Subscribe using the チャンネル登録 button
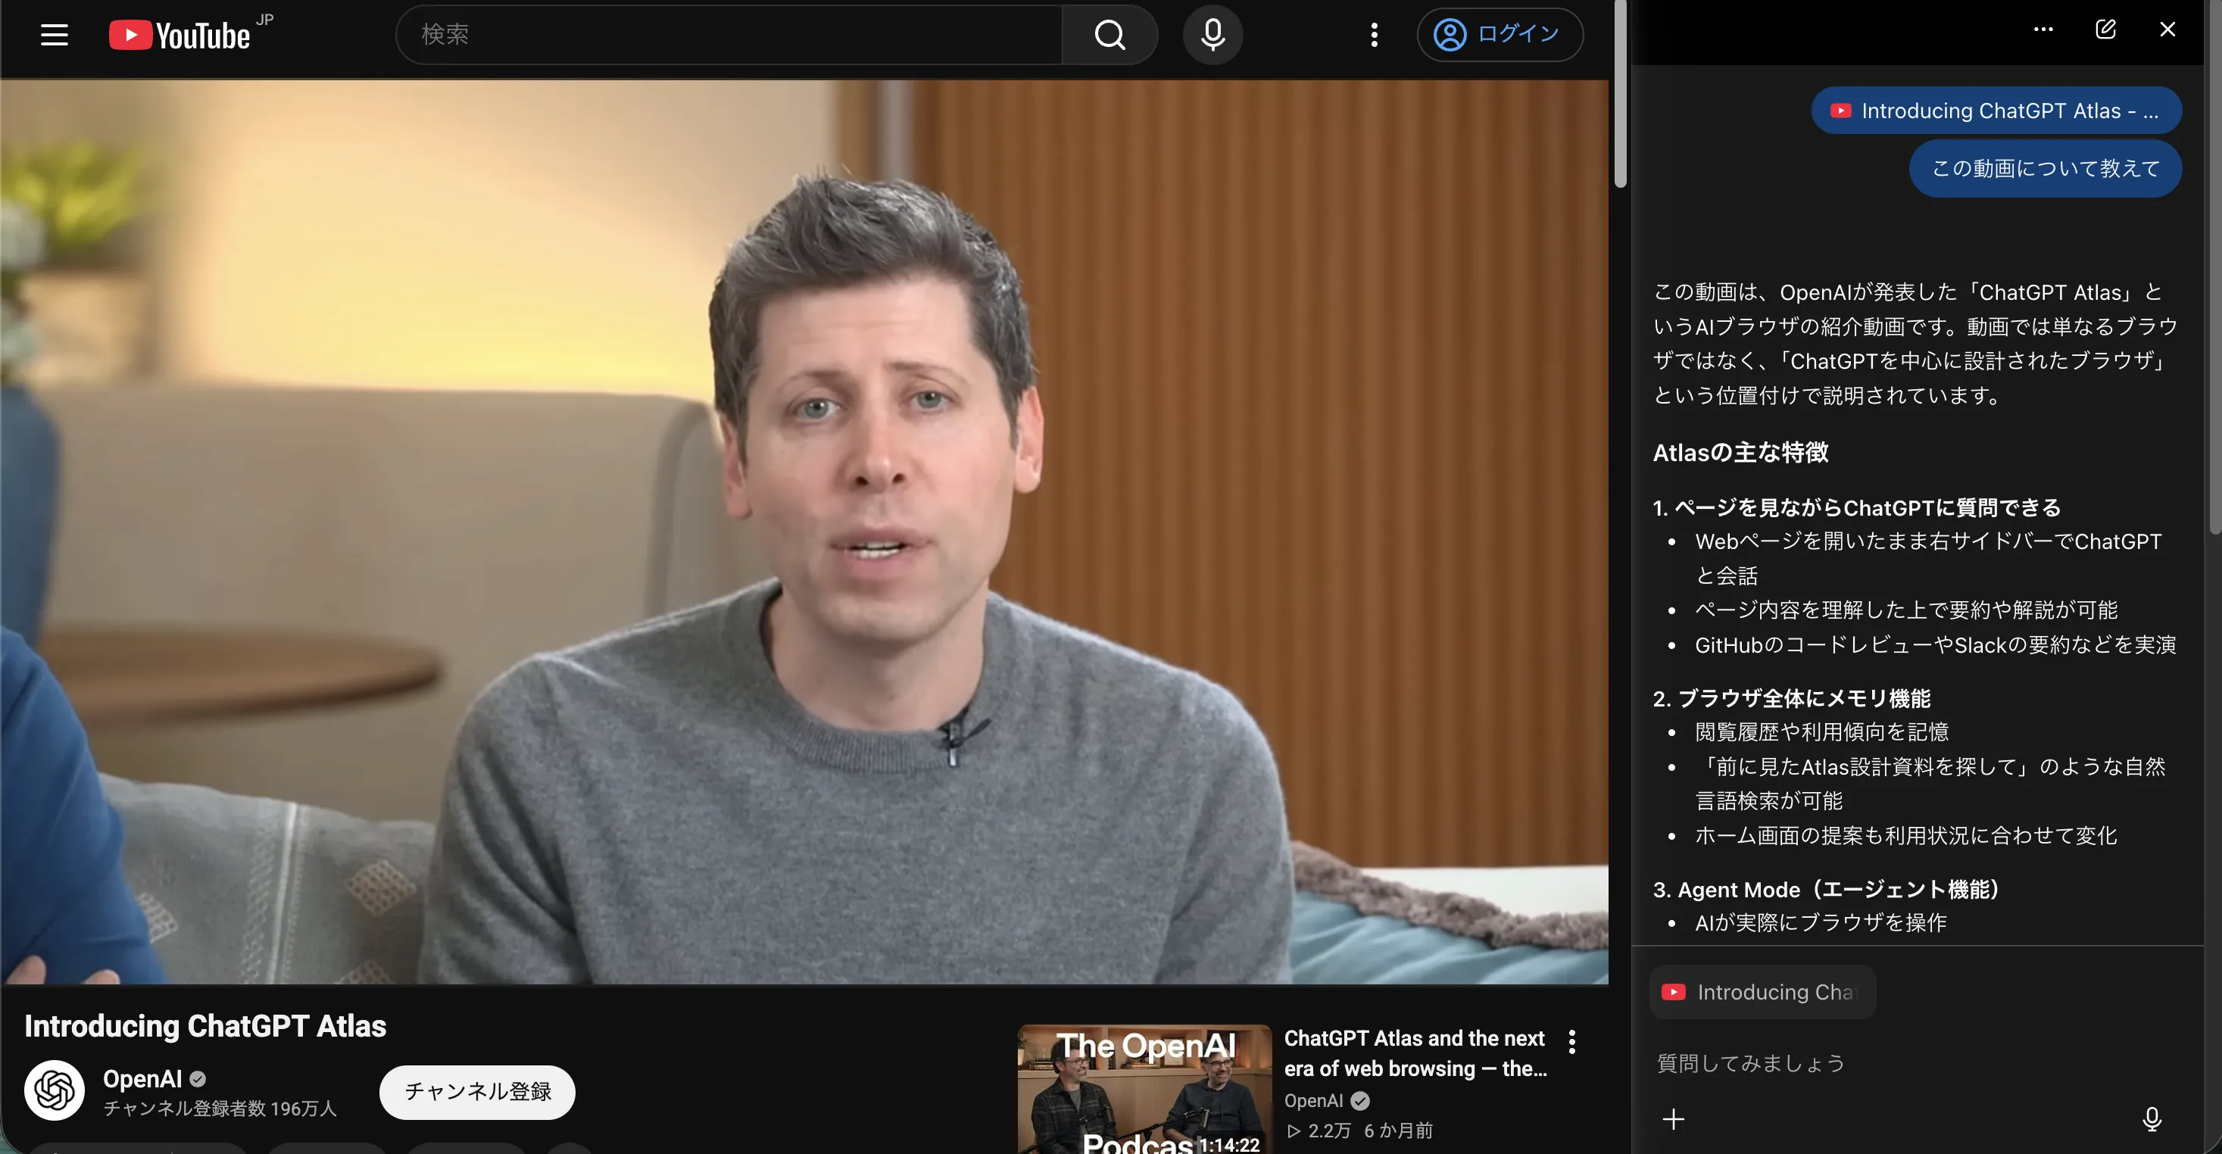 (477, 1092)
